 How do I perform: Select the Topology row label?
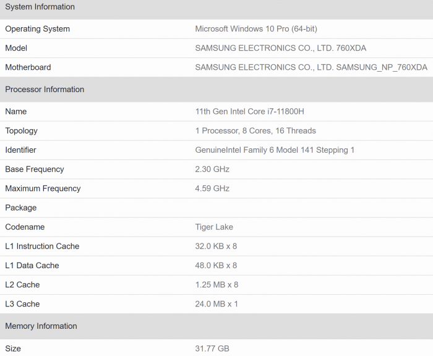click(21, 131)
